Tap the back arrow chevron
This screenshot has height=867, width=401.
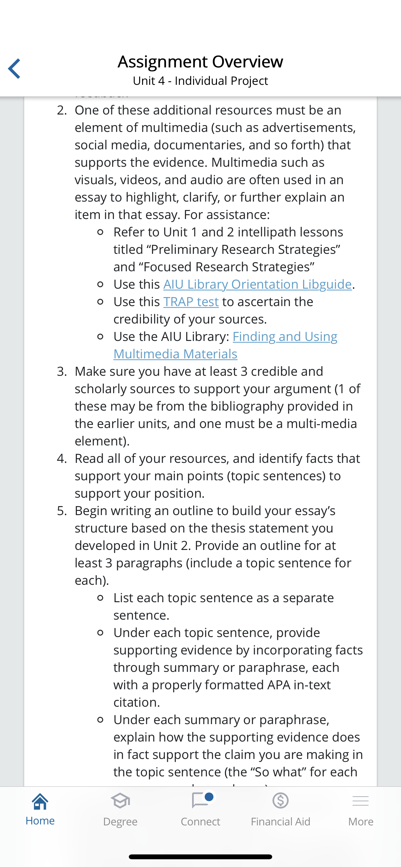point(14,68)
